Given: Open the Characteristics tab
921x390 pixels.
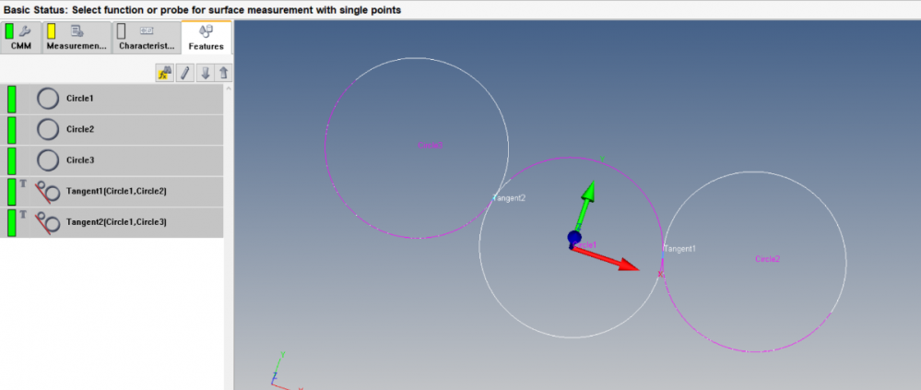Looking at the screenshot, I should point(146,38).
